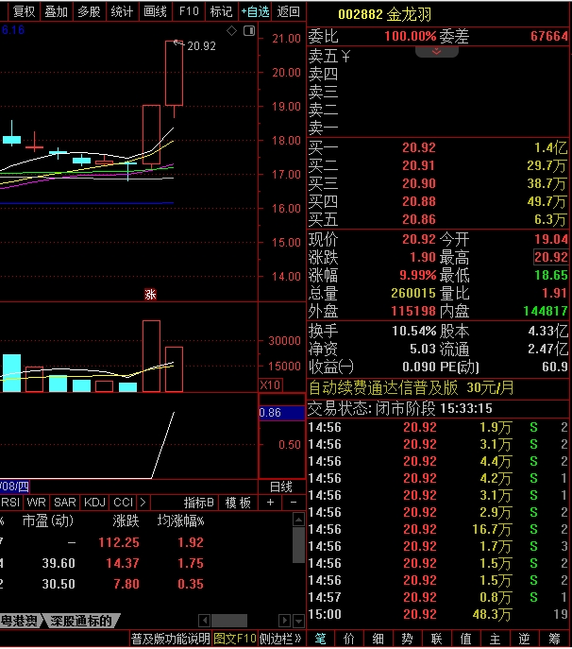Click the diamond icon above the chart
The width and height of the screenshot is (572, 649).
pyautogui.click(x=231, y=30)
